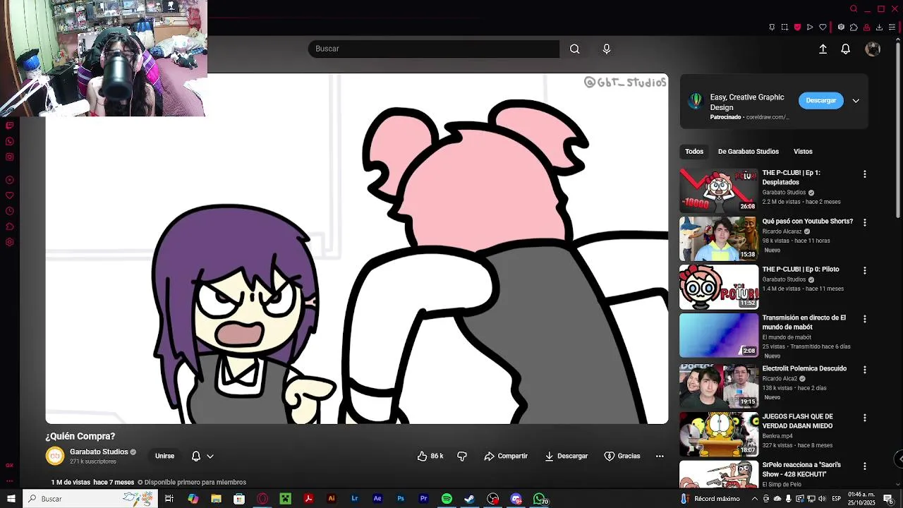Open Garabato Studios channel avatar
903x508 pixels.
click(x=55, y=456)
